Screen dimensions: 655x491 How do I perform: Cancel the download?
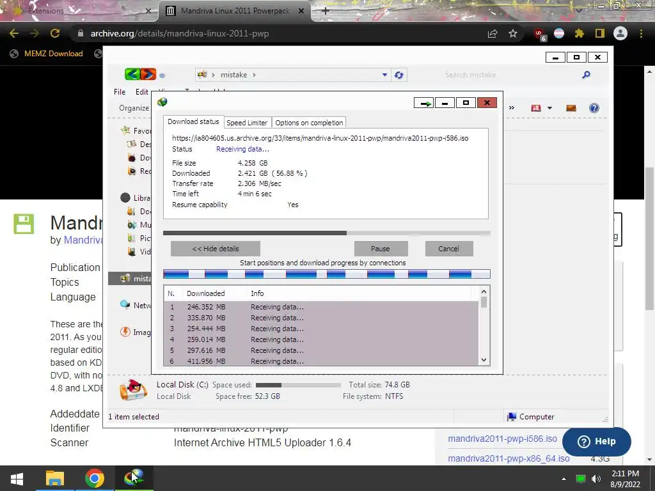(448, 249)
